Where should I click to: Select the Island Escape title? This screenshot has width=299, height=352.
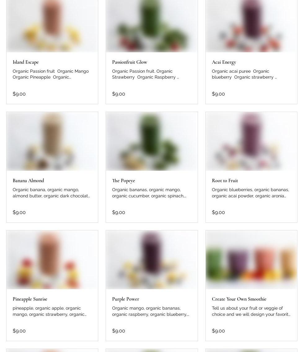tap(26, 62)
